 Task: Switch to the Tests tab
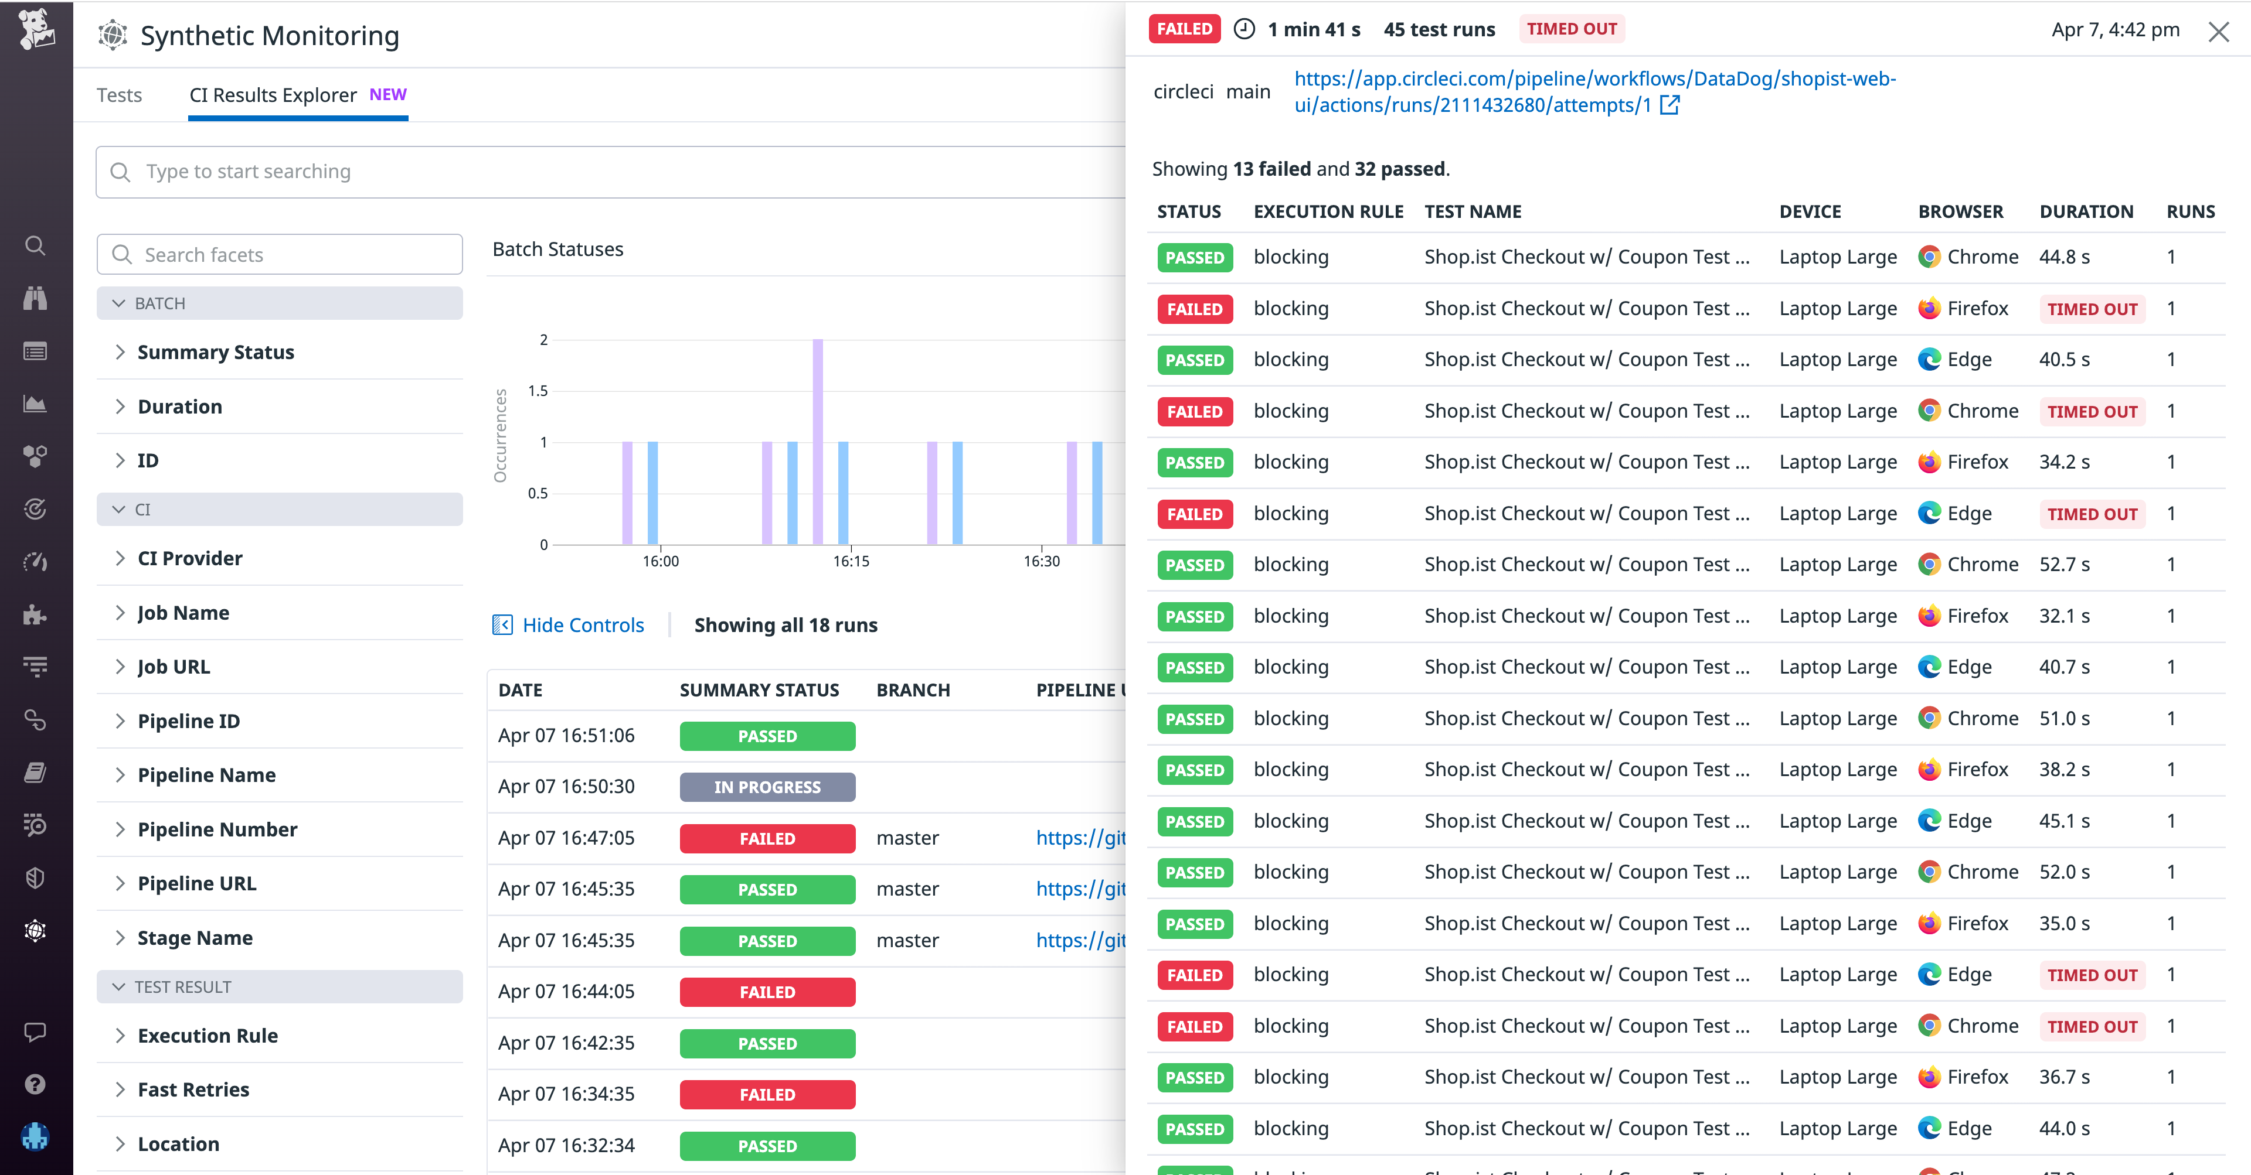pos(120,94)
